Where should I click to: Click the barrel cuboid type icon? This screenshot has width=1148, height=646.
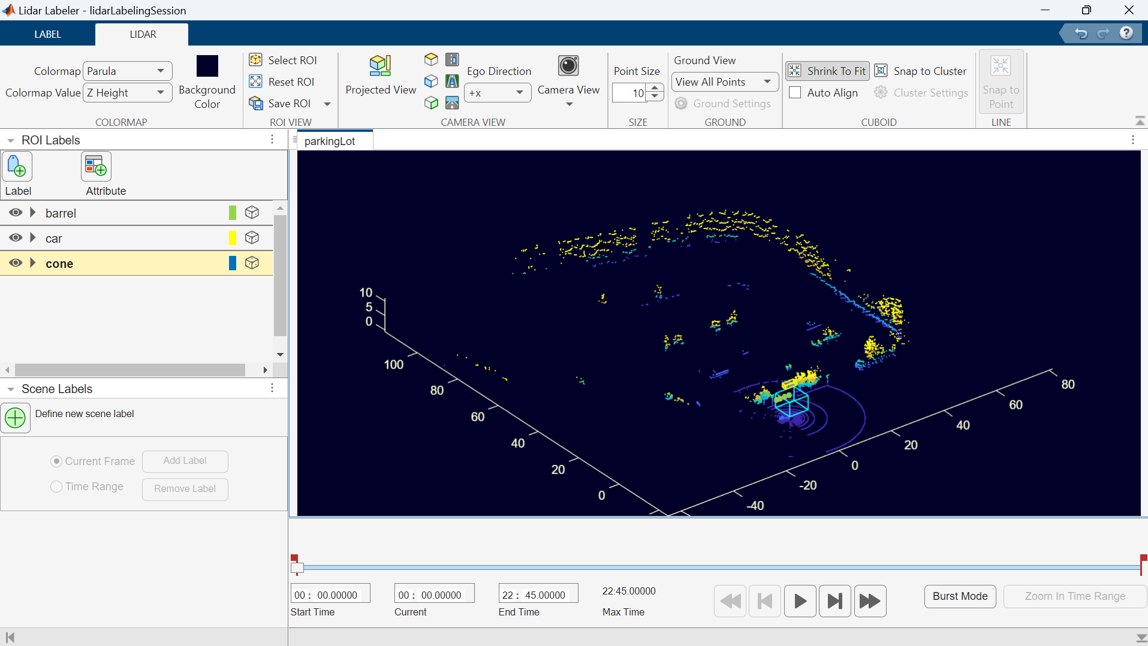tap(252, 213)
